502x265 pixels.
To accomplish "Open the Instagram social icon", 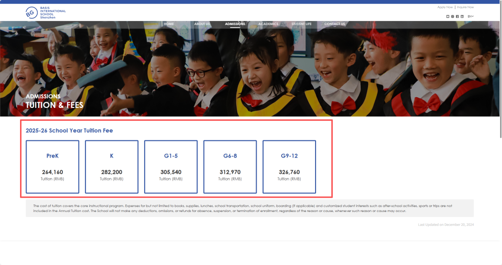I will click(x=453, y=16).
